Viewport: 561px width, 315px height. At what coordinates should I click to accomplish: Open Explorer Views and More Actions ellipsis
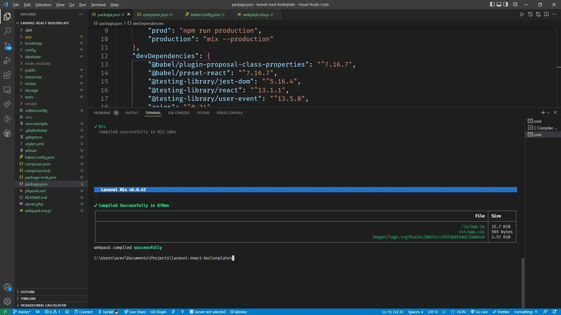pos(81,14)
